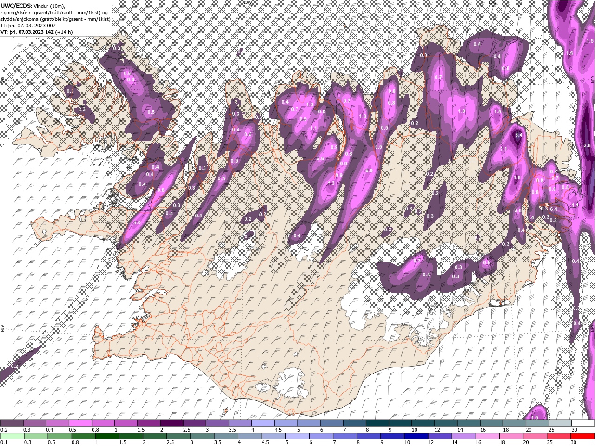Select the "Vindur (10m)," text in the header
The width and height of the screenshot is (595, 446).
[x=50, y=6]
